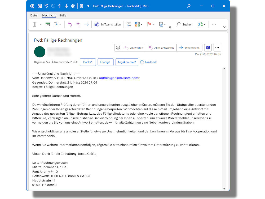Image resolution: width=265 pixels, height=199 pixels.
Task: Select the Nachricht ribbon tab
Action: (x=49, y=15)
